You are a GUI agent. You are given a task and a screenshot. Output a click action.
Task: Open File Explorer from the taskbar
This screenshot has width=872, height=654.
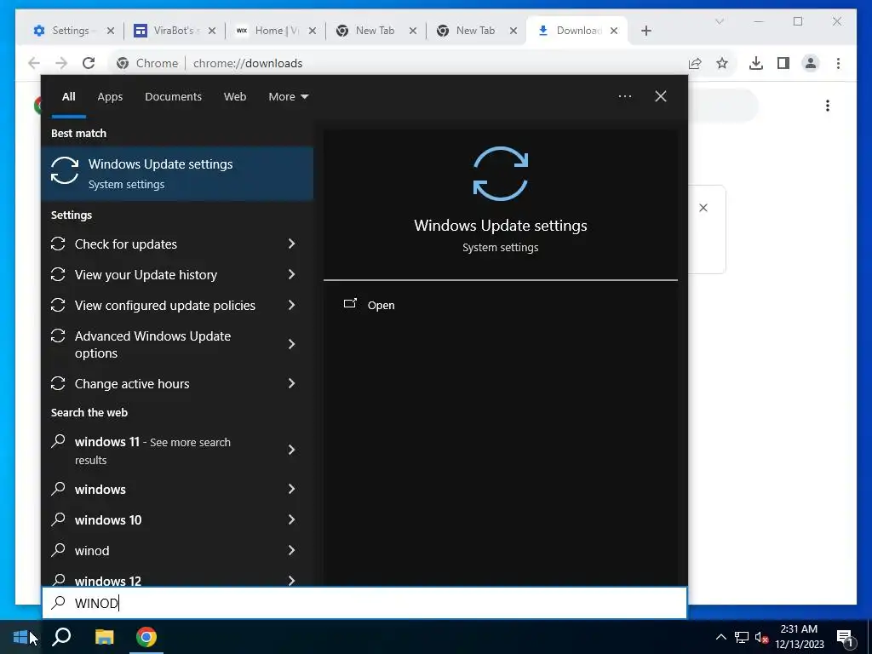[x=104, y=637]
